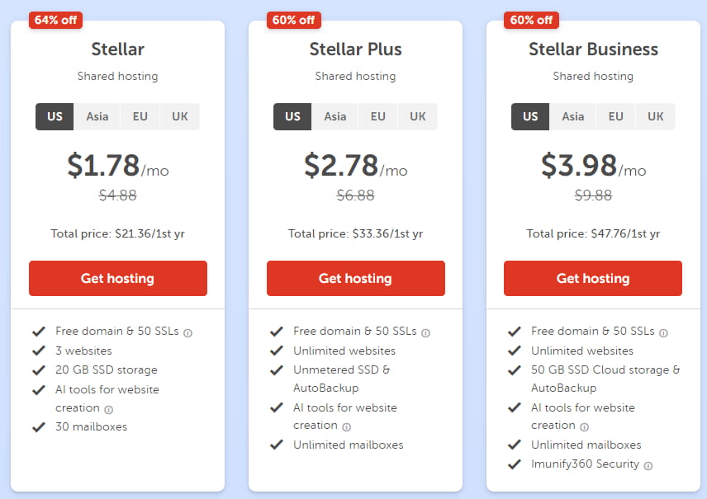707x499 pixels.
Task: Click info icon beside Stellar AI tools
Action: [x=109, y=410]
